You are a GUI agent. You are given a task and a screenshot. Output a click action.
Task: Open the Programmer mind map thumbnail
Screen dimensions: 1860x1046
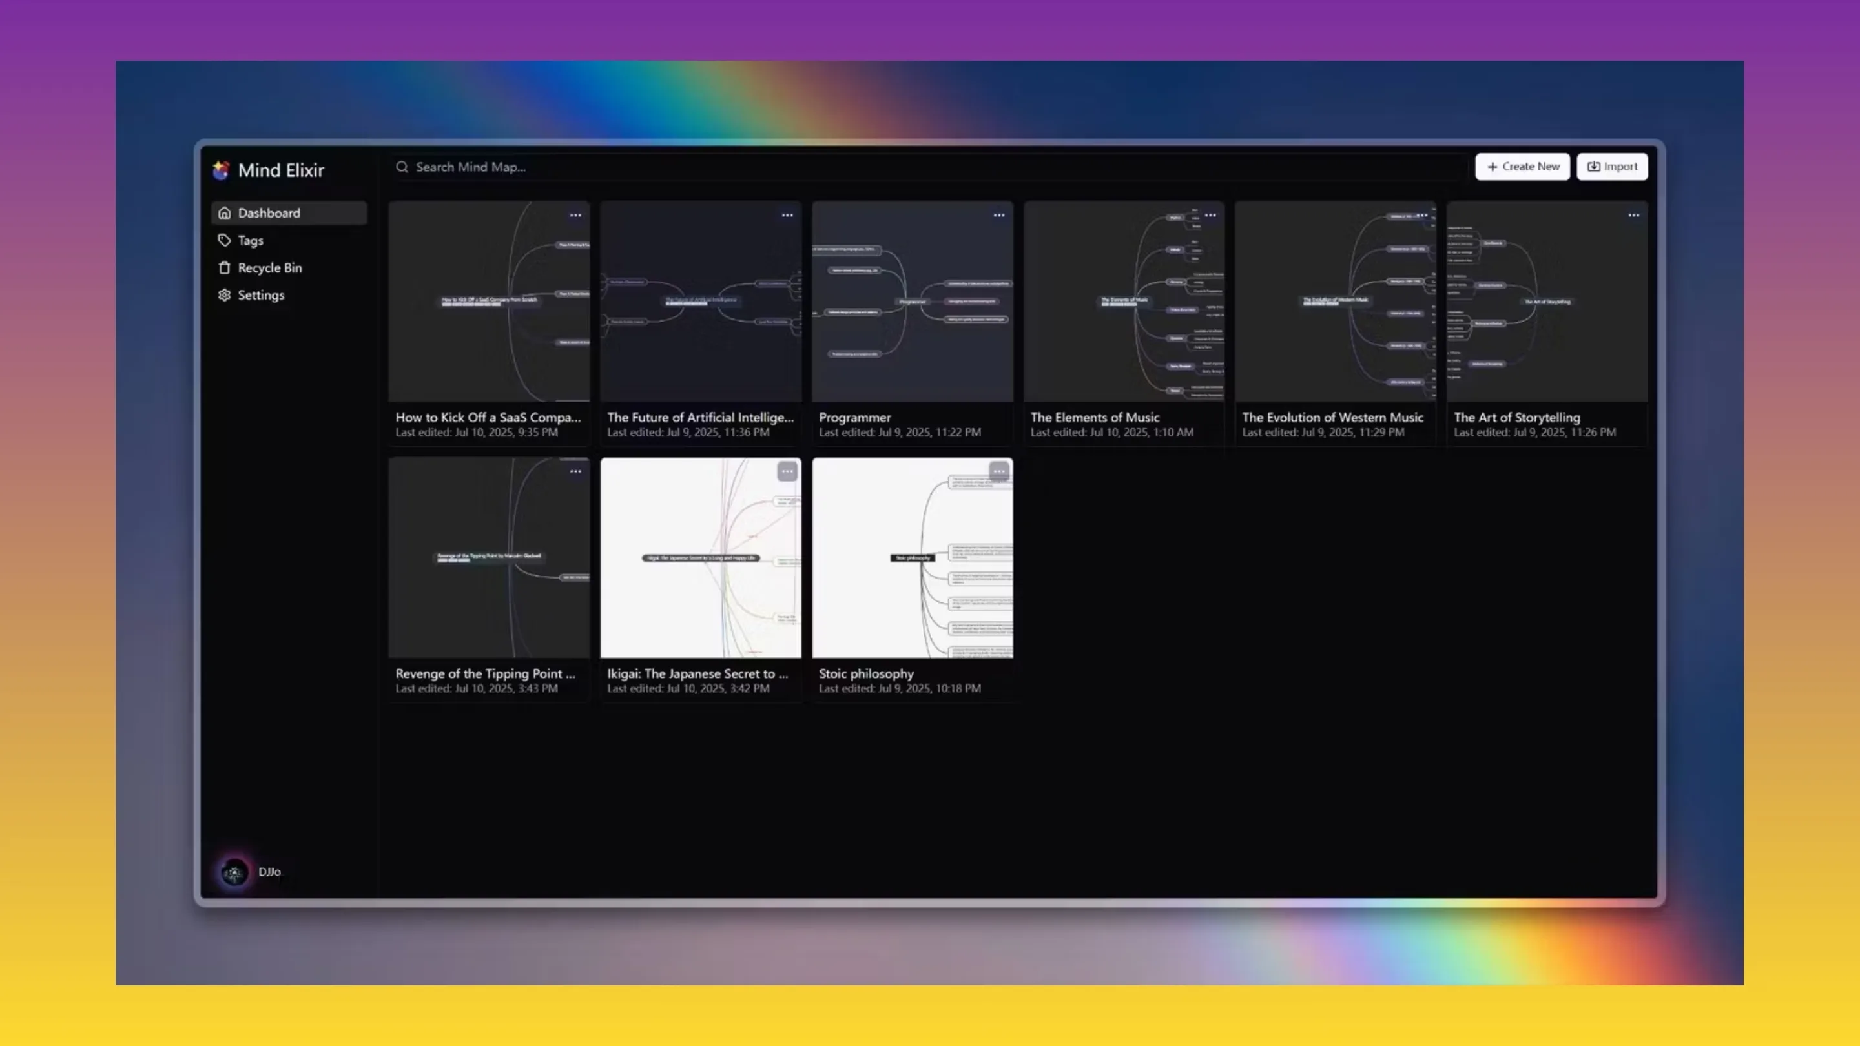[913, 302]
